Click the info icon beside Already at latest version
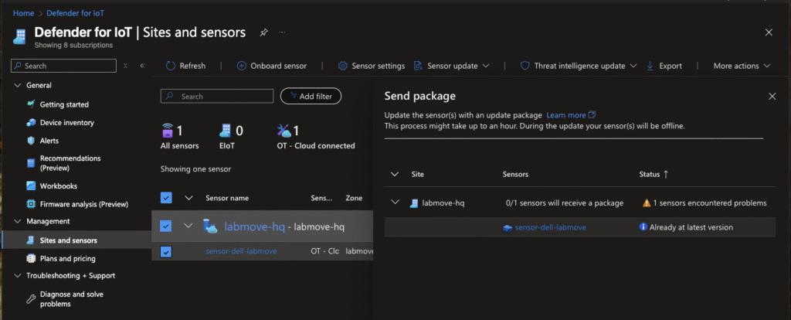 [643, 227]
